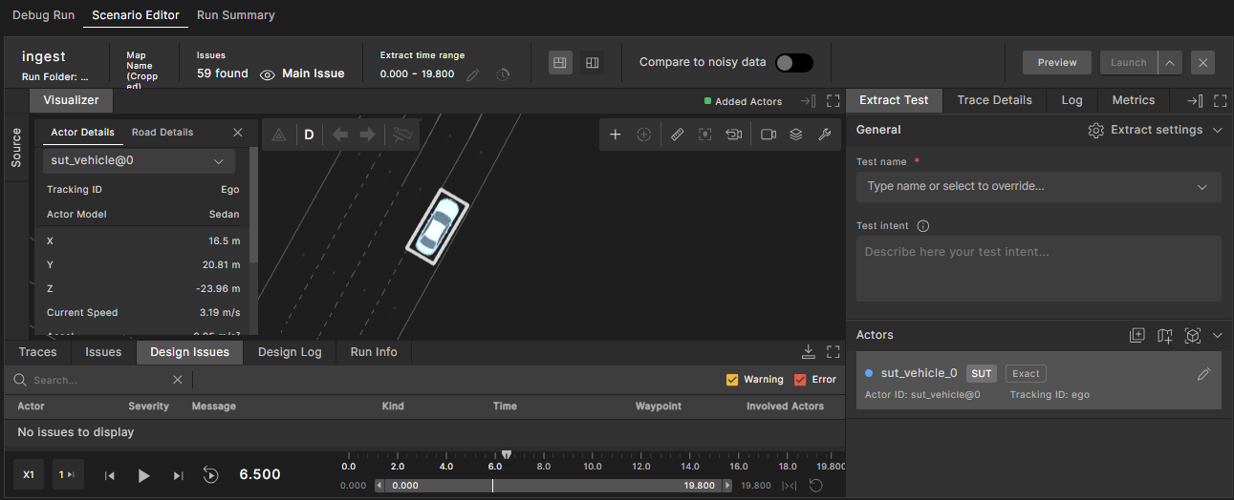Click the plus add icon in visualizer toolbar
The height and width of the screenshot is (500, 1234).
(x=616, y=135)
